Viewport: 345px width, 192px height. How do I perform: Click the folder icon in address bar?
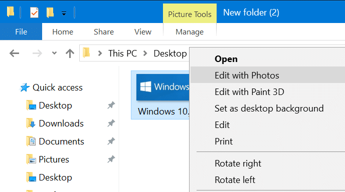click(x=86, y=53)
